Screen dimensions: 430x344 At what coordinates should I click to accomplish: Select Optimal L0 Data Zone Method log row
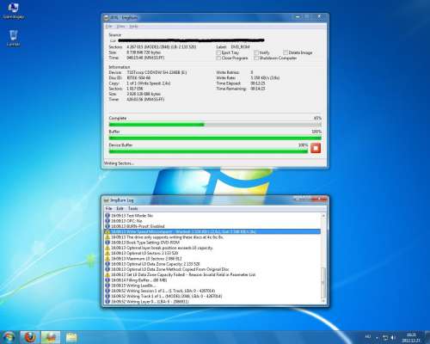(212, 269)
